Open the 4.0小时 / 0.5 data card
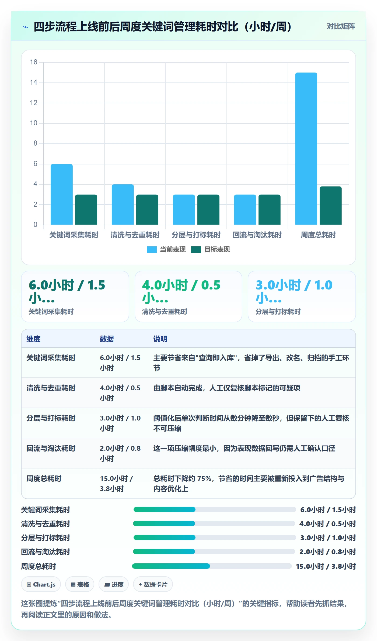The width and height of the screenshot is (377, 641). 188,297
